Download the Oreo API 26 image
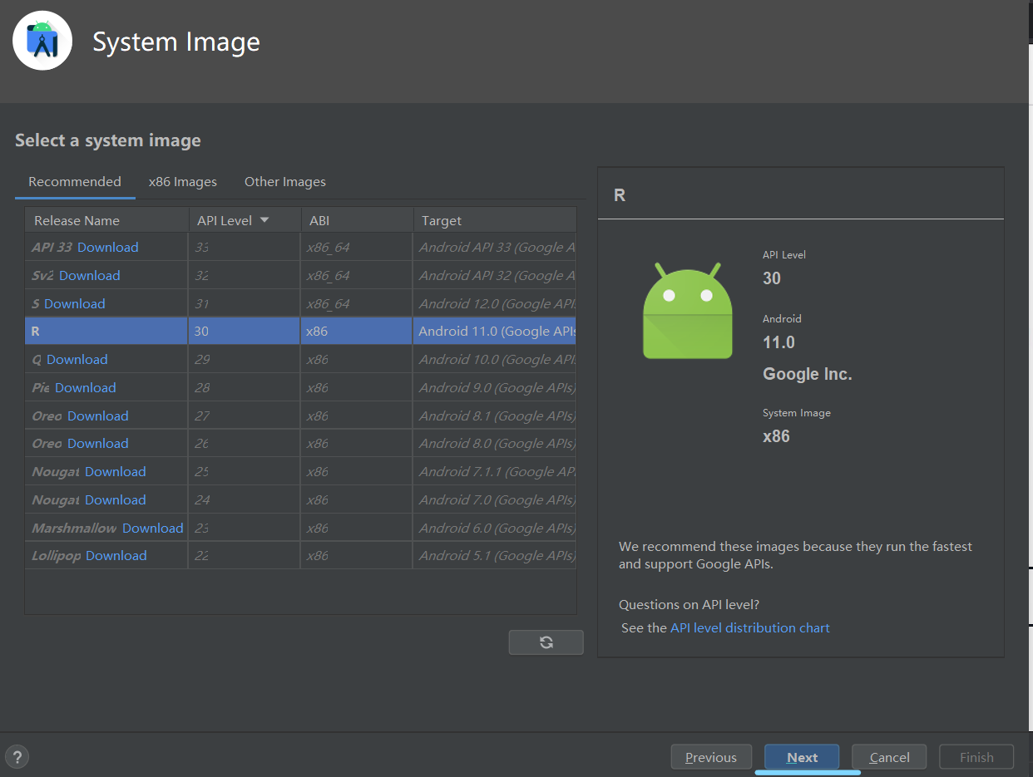The height and width of the screenshot is (777, 1033). pos(98,443)
